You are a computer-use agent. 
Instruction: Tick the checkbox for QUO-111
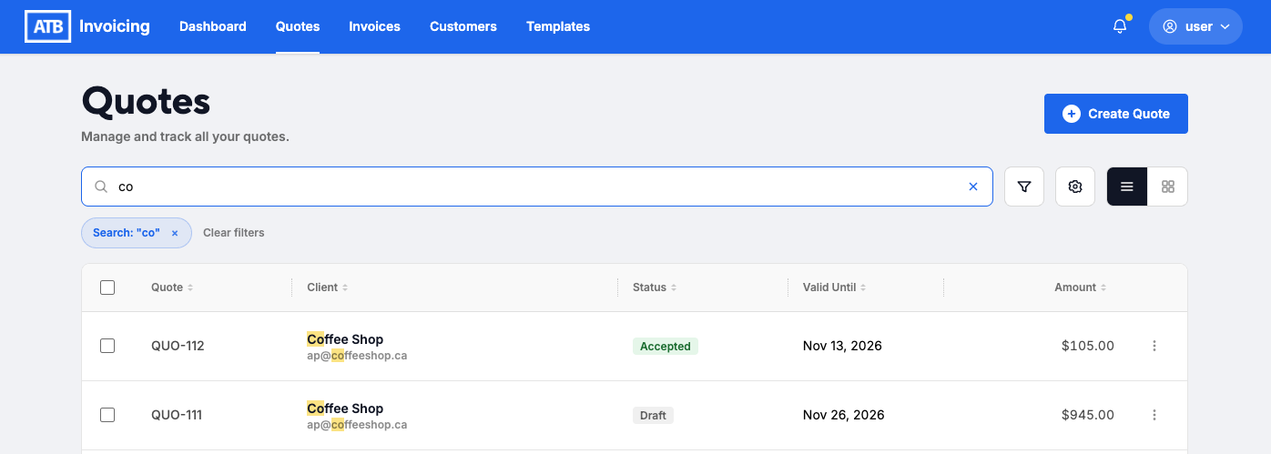point(107,415)
